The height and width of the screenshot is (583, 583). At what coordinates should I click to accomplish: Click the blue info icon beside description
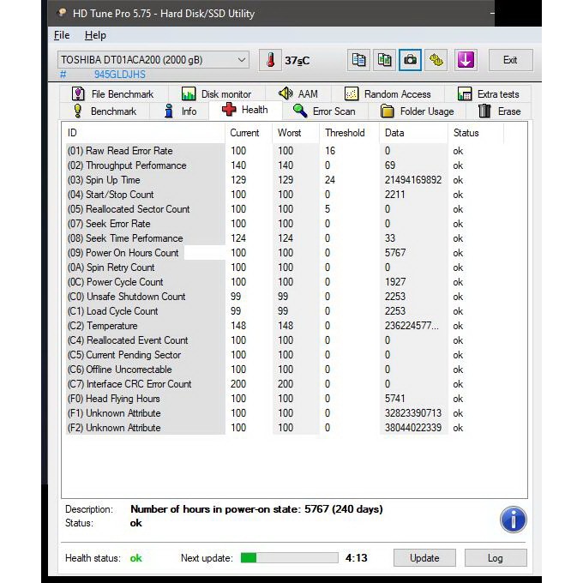click(513, 519)
